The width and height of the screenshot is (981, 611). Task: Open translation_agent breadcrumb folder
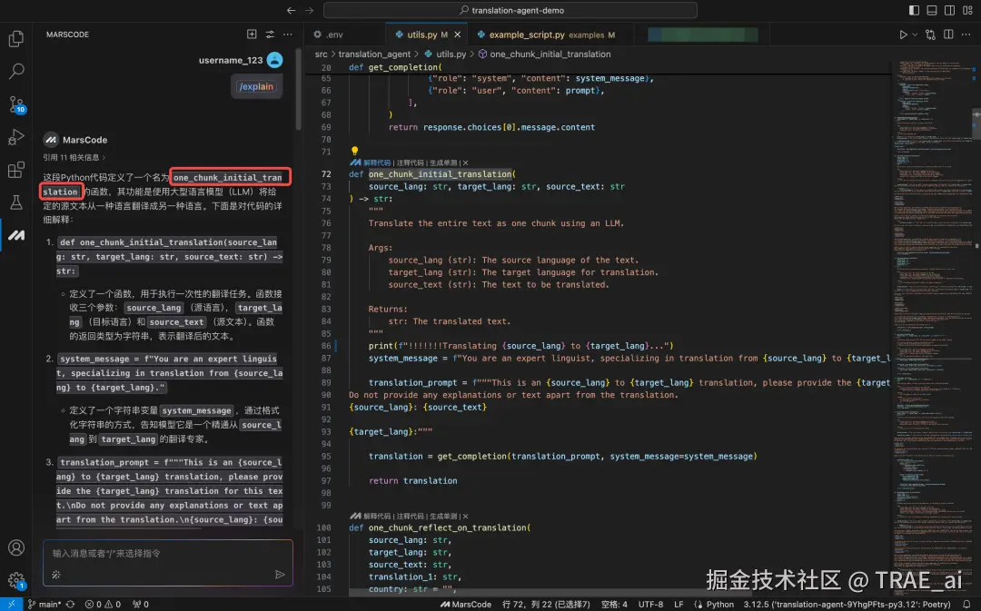pyautogui.click(x=374, y=54)
